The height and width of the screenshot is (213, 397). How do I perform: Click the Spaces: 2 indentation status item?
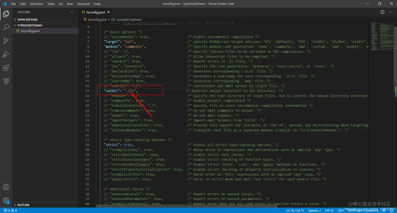point(315,210)
